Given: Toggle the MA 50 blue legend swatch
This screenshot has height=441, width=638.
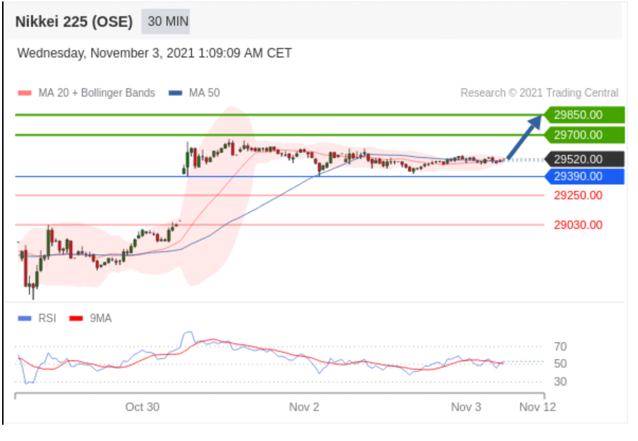Looking at the screenshot, I should tap(175, 93).
